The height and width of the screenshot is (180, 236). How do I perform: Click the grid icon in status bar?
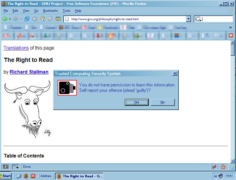tap(6, 166)
